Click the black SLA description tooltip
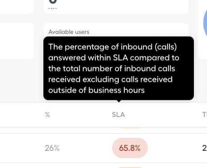Image resolution: width=207 pixels, height=168 pixels. click(x=118, y=68)
